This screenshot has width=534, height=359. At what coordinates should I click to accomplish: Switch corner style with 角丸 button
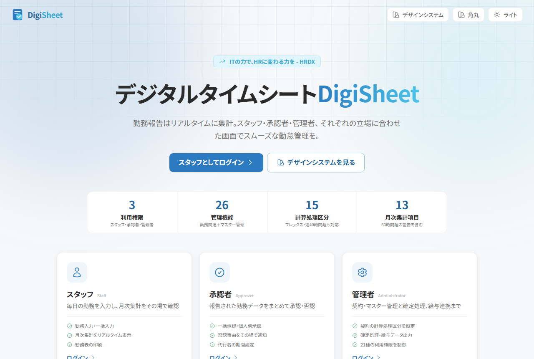(x=469, y=15)
